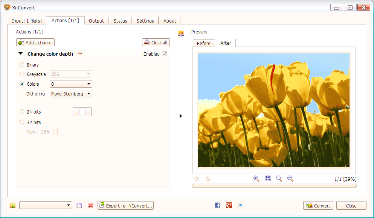This screenshot has width=374, height=218.
Task: Open the Facebook share icon
Action: (x=218, y=205)
